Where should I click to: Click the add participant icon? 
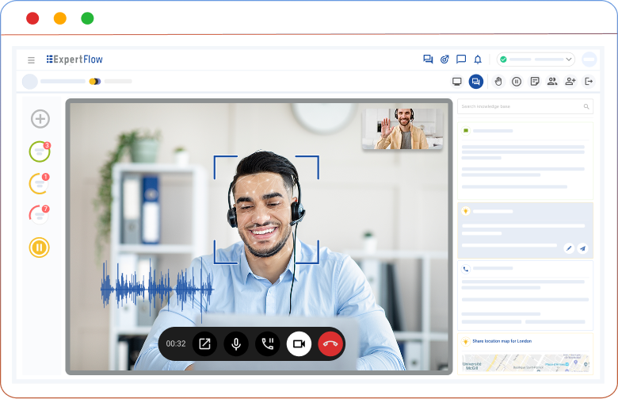pos(570,81)
